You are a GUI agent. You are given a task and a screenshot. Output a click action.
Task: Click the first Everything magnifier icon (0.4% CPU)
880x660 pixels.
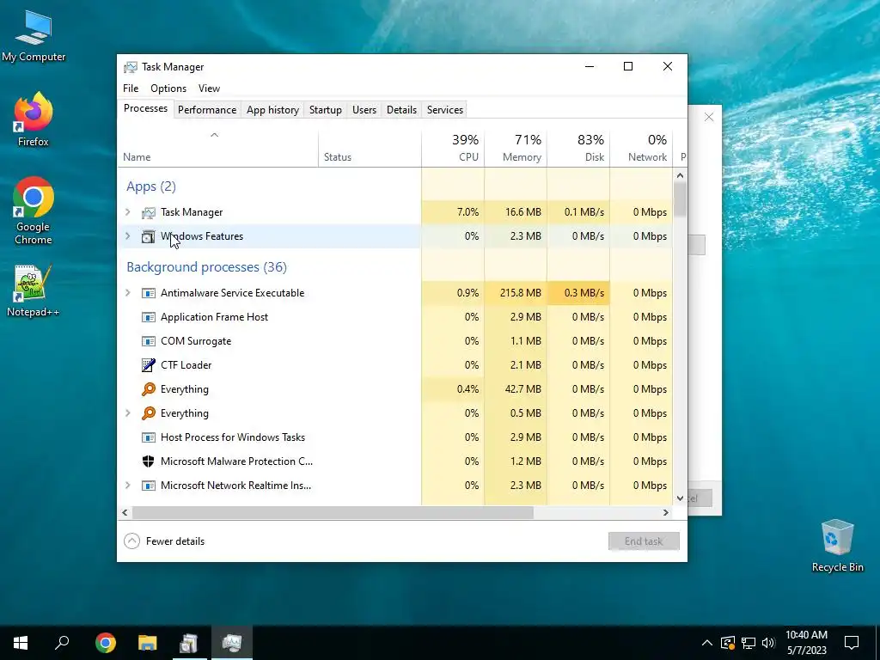[148, 389]
